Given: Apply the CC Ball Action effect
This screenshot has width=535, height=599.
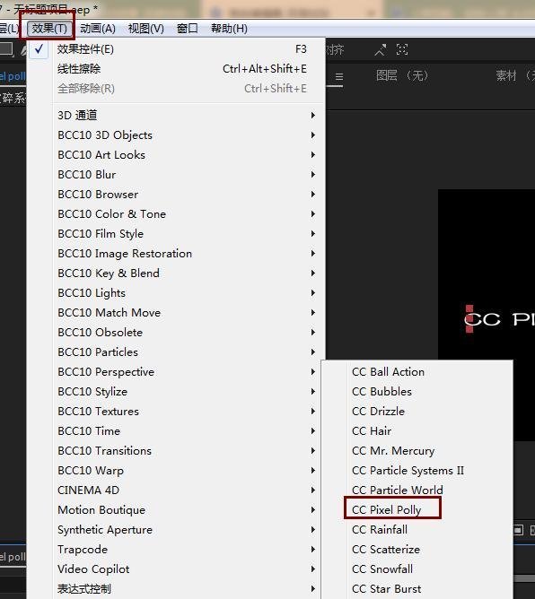Looking at the screenshot, I should [417, 372].
